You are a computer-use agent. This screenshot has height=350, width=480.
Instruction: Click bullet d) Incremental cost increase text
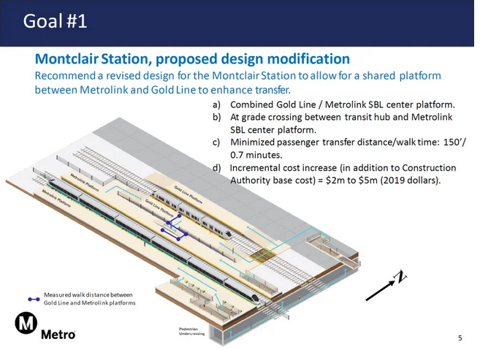click(x=335, y=174)
